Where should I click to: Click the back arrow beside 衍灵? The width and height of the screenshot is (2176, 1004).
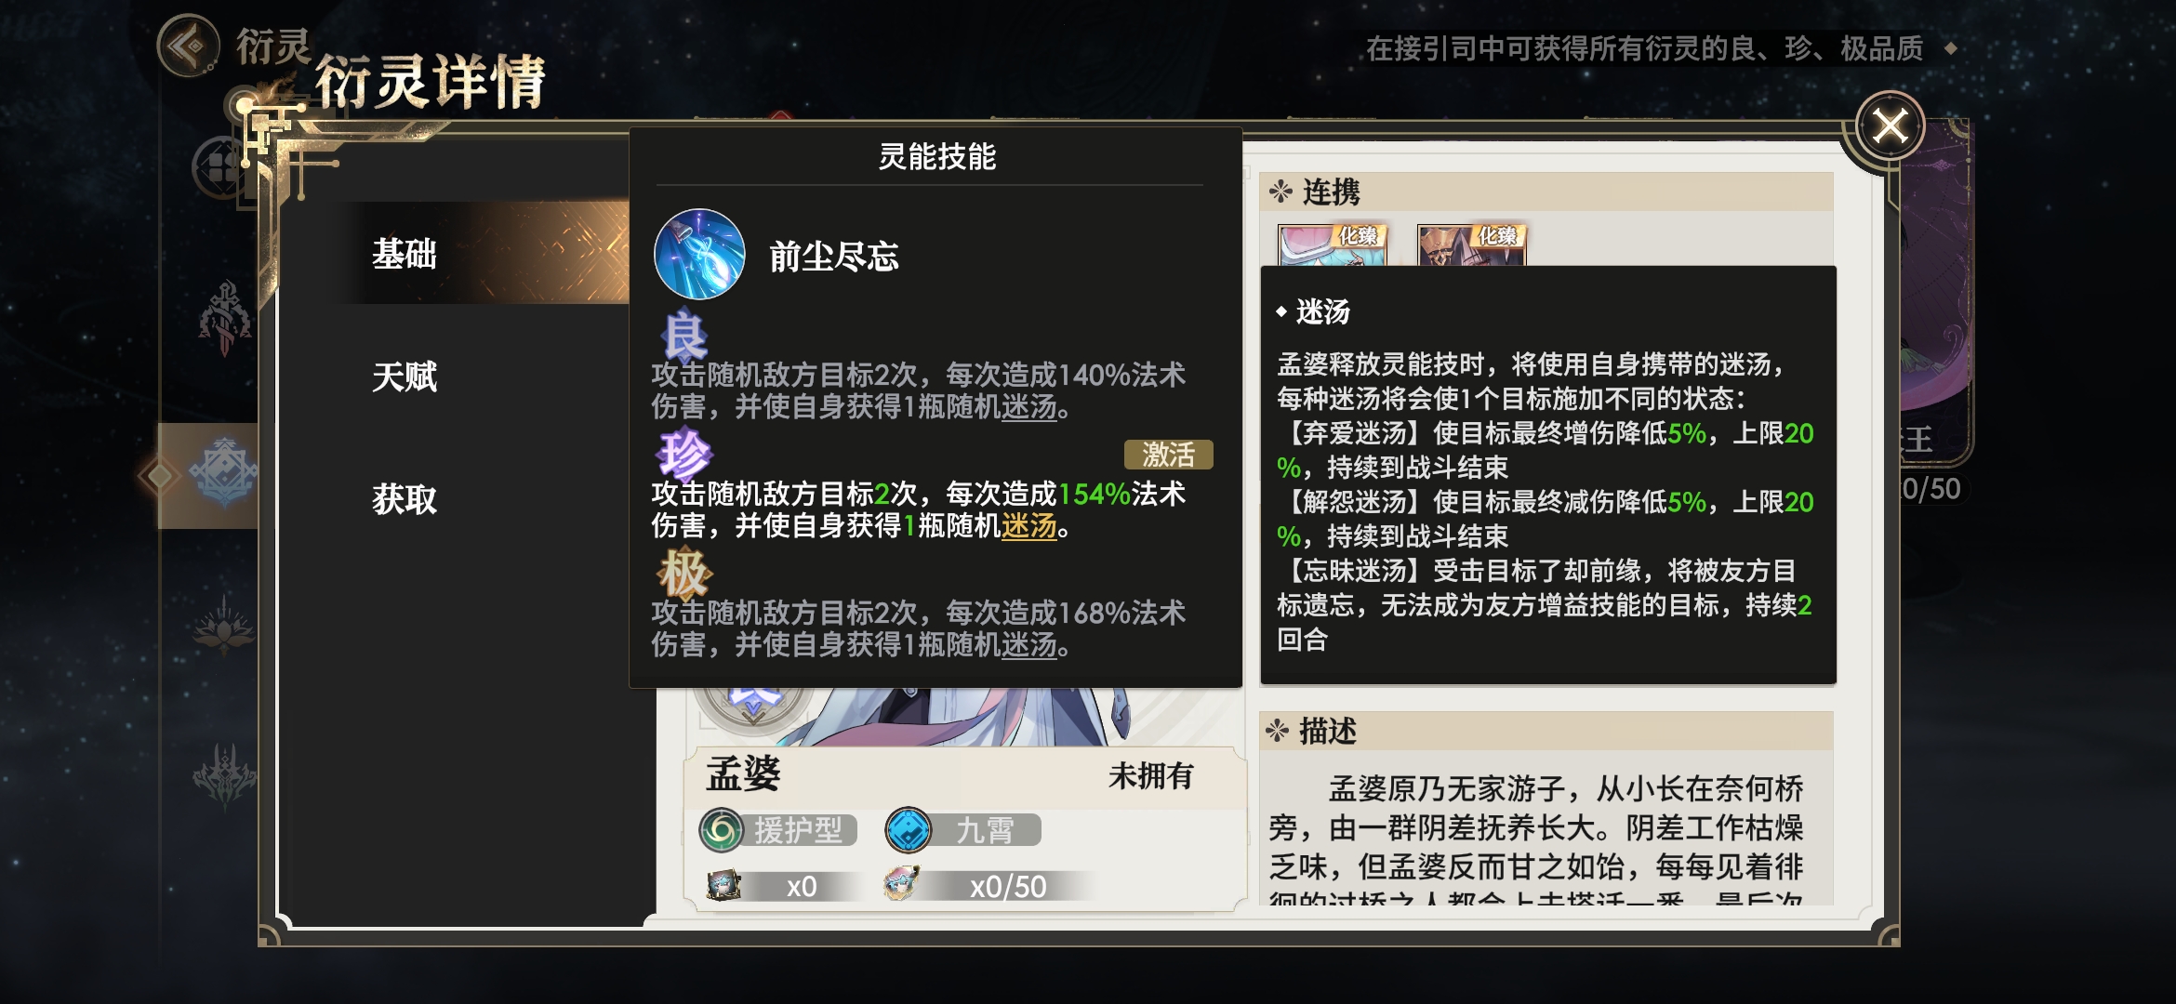coord(189,45)
